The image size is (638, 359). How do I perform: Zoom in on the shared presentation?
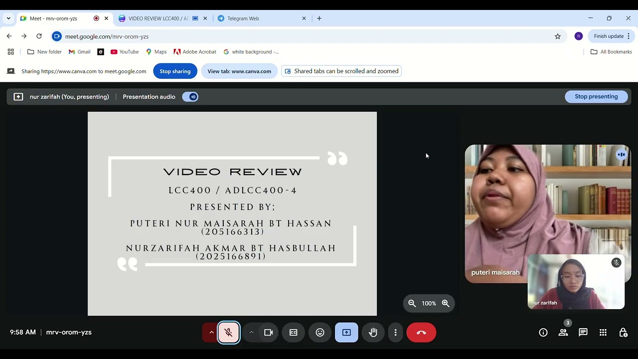point(446,303)
